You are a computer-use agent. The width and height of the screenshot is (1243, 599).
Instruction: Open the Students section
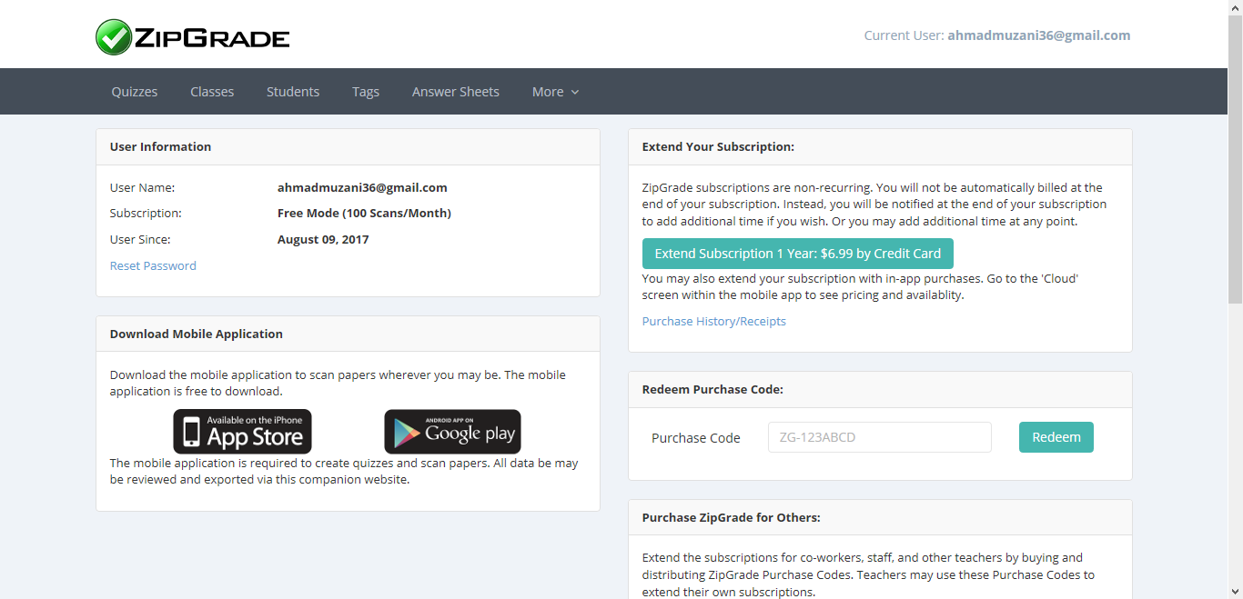coord(293,92)
